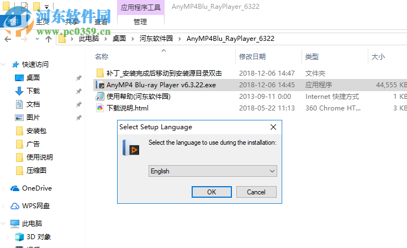Click 河东软件园 in the address bar
Screen dimensions: 407x248
[x=156, y=39]
